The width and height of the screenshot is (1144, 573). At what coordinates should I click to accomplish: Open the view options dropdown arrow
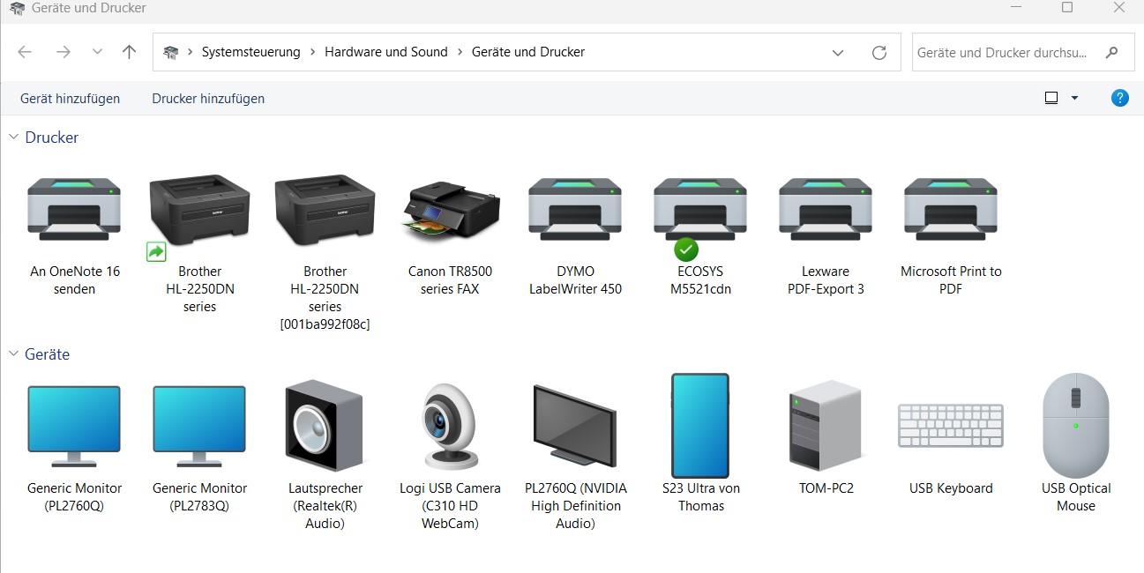coord(1074,98)
